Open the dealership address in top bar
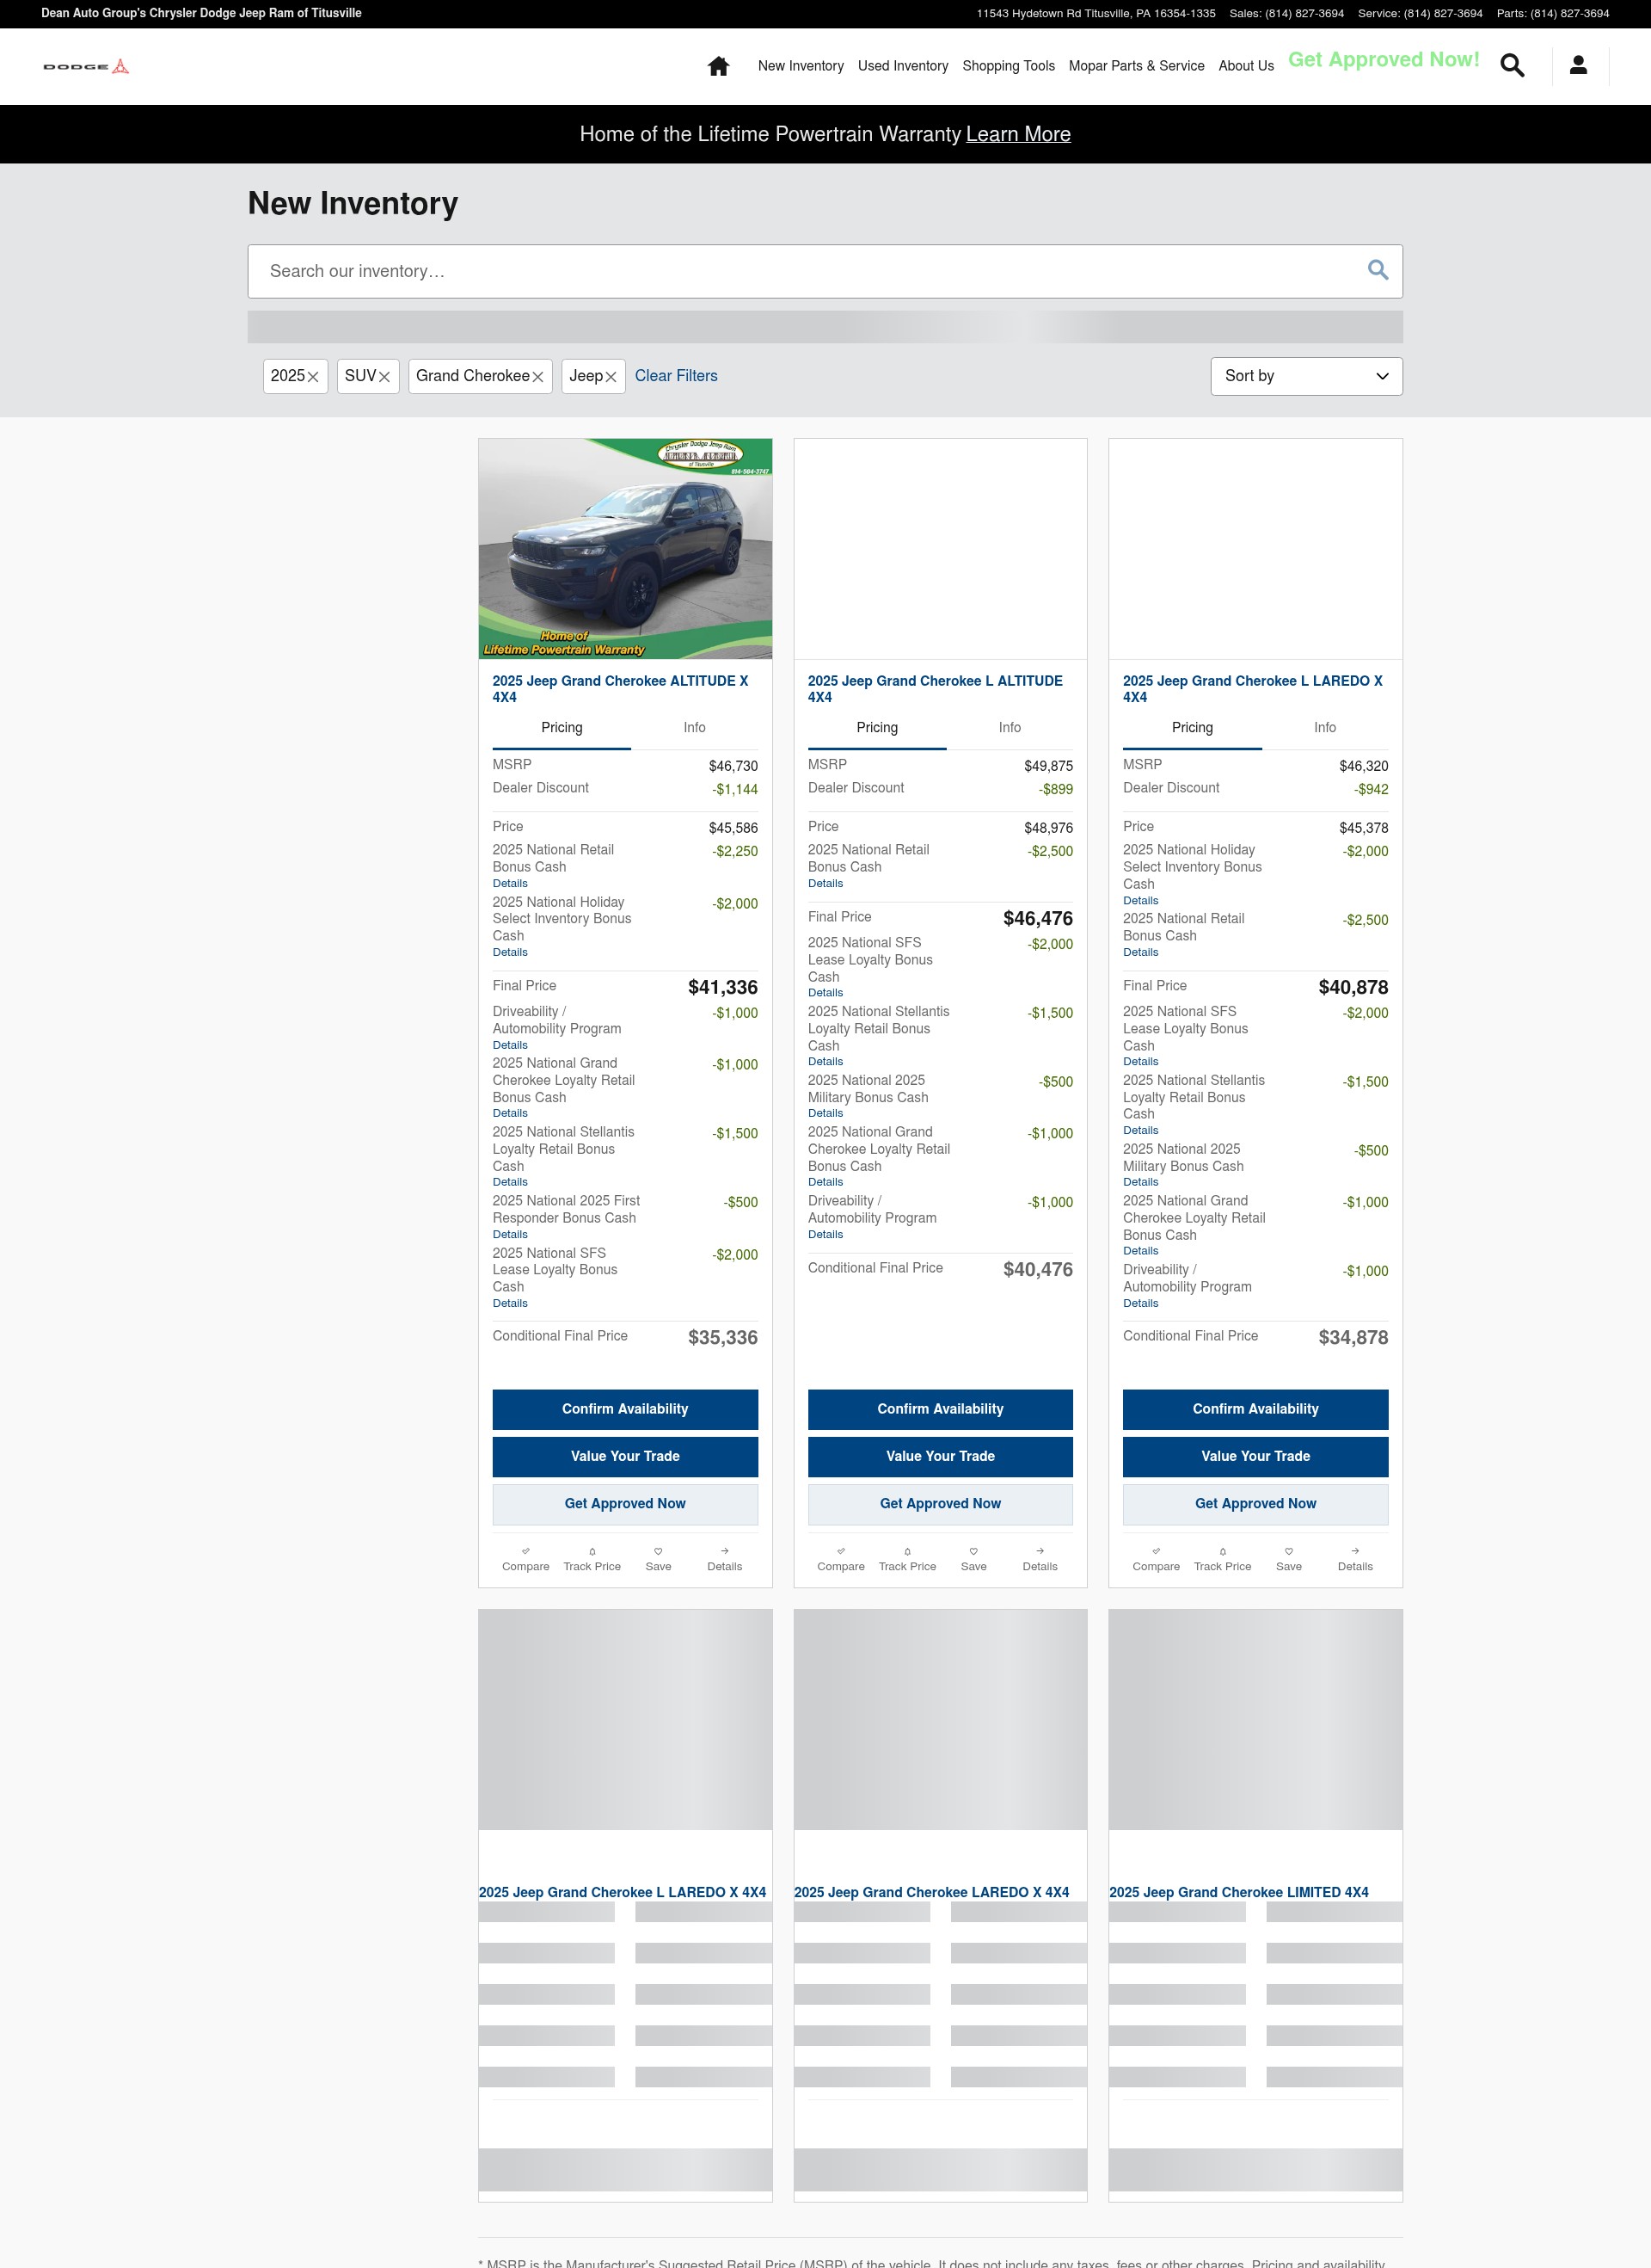1651x2268 pixels. point(1096,14)
